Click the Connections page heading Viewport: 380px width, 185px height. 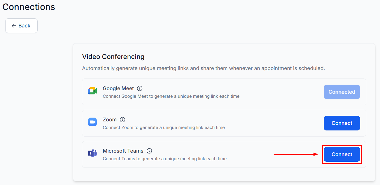[x=29, y=7]
